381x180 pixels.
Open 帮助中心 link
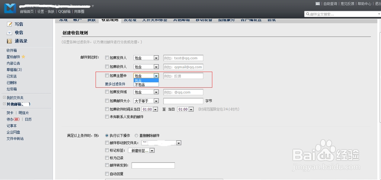point(365,4)
